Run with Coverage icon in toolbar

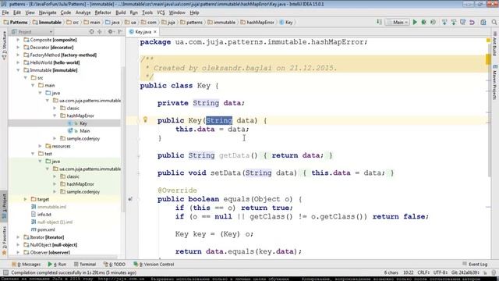[433, 23]
